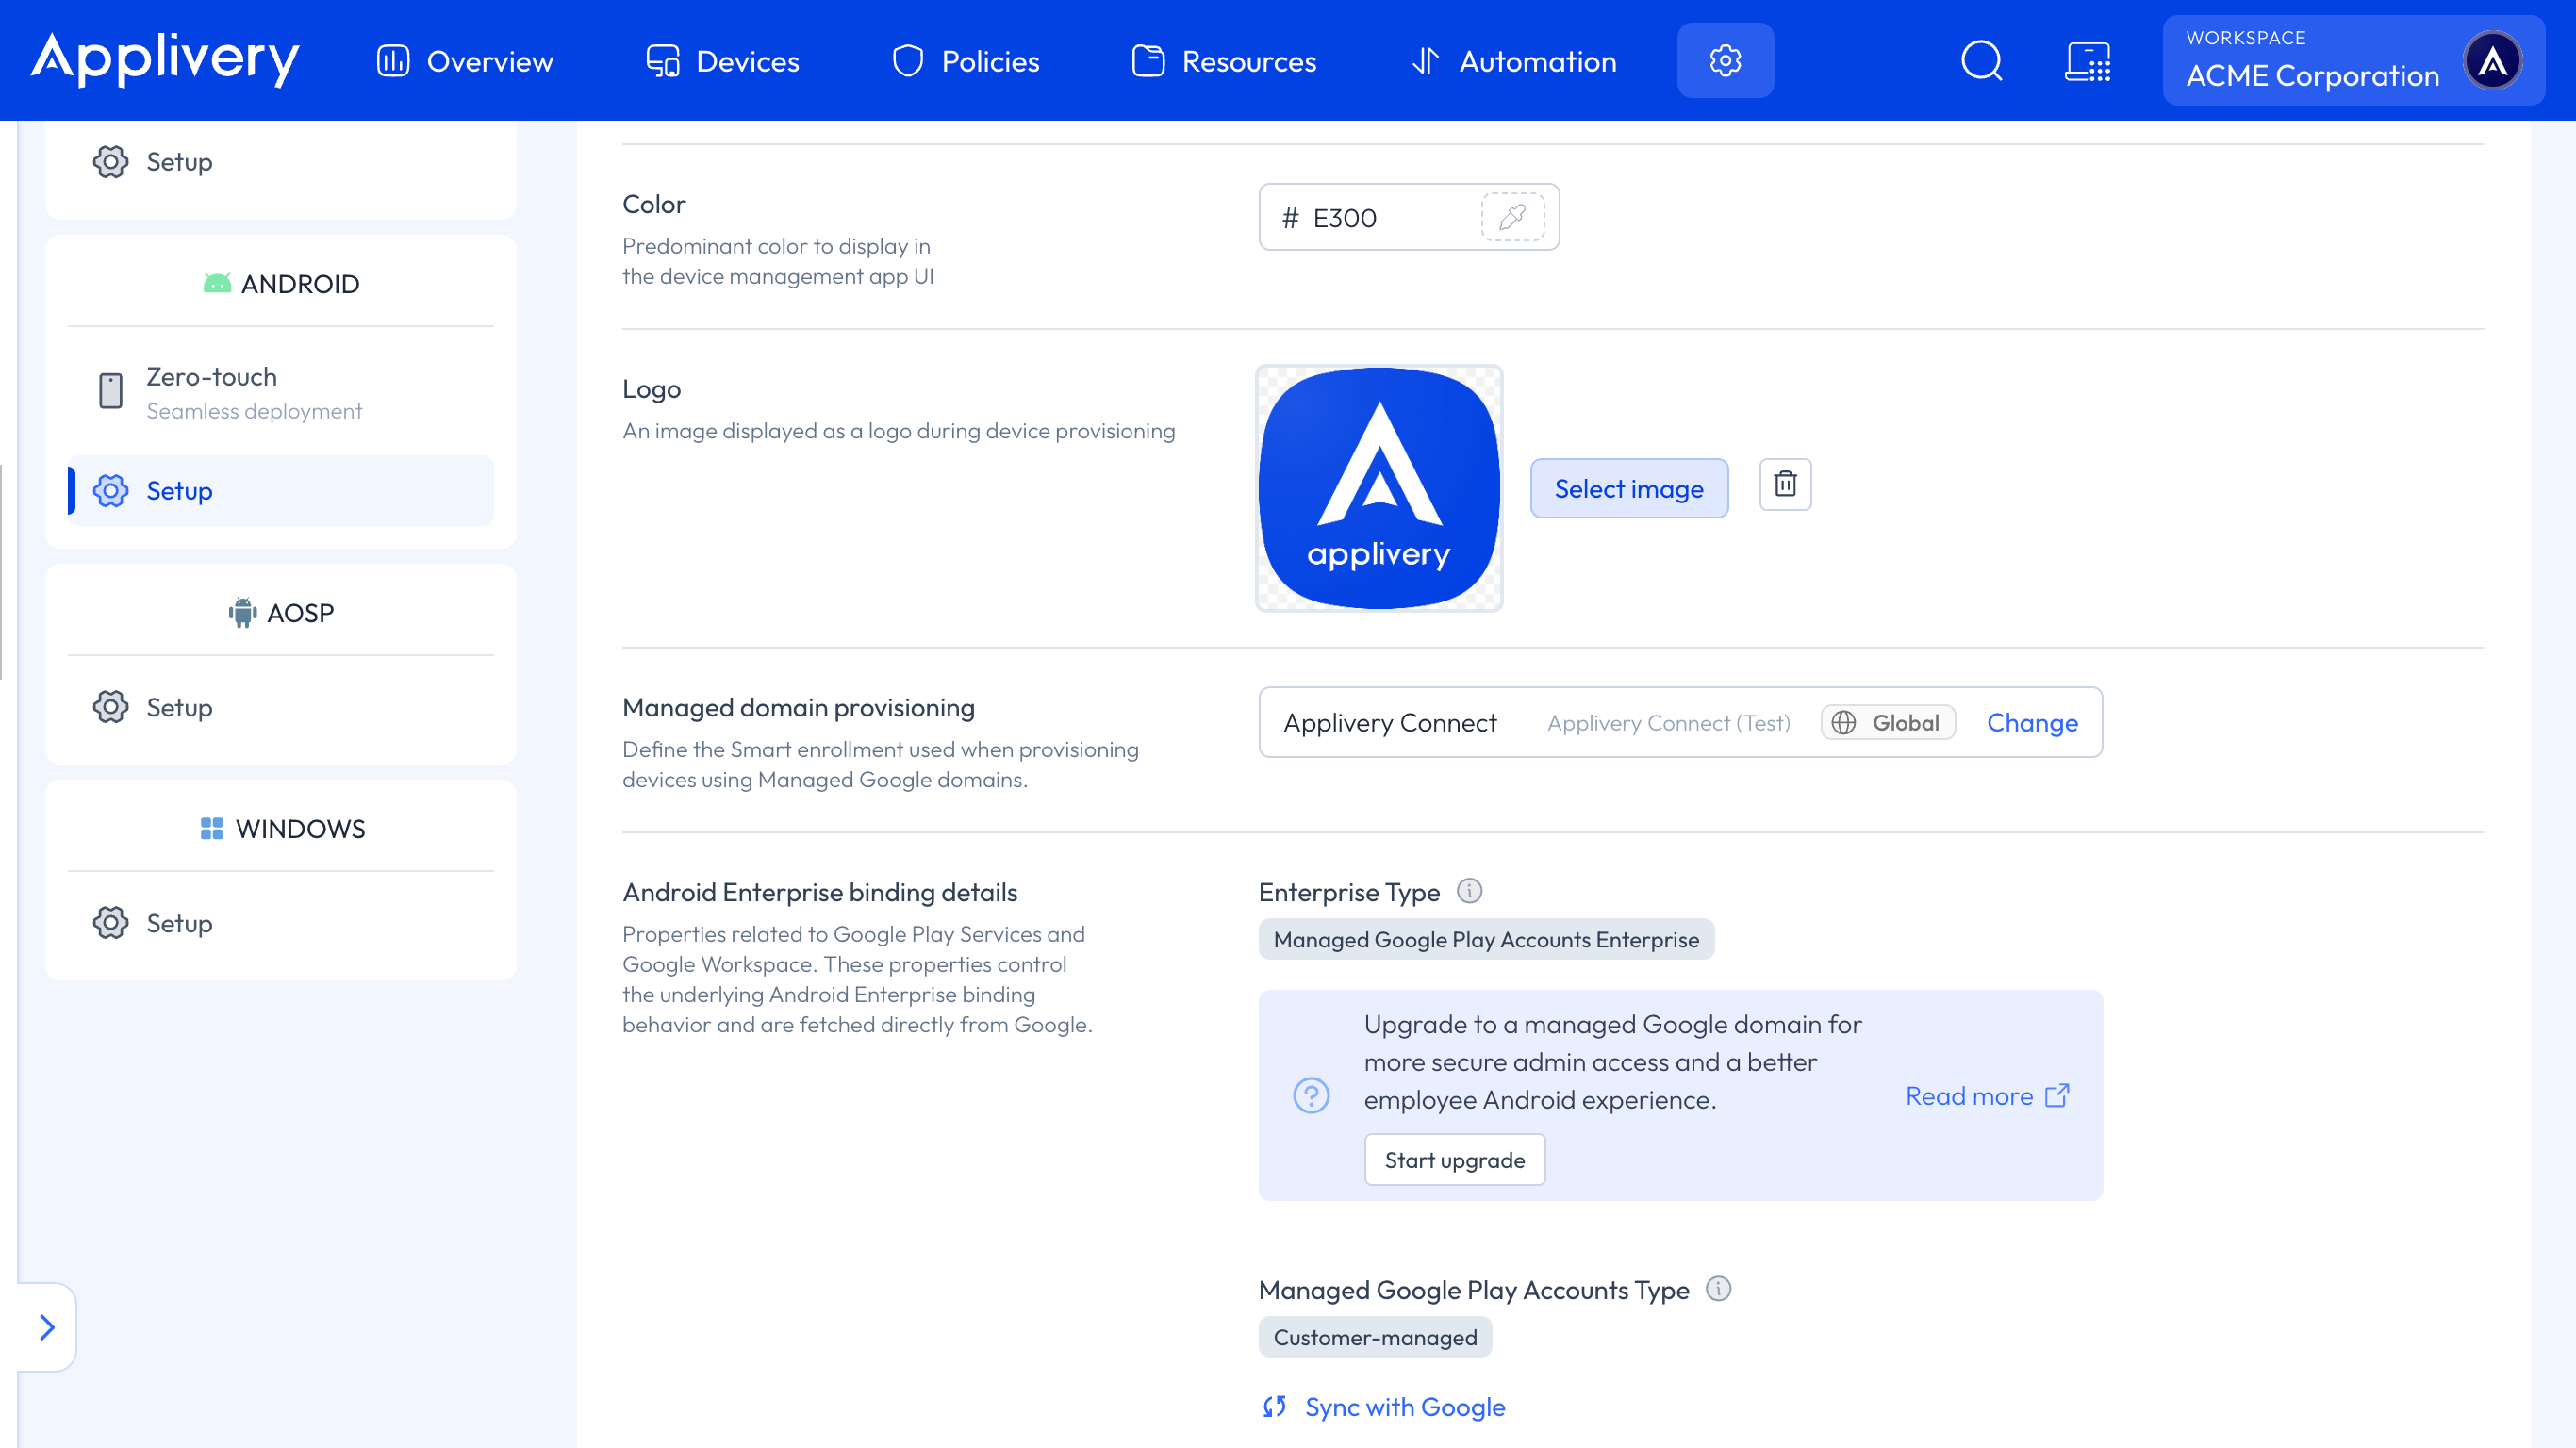Open the Automation menu
The height and width of the screenshot is (1448, 2576).
pyautogui.click(x=1513, y=61)
